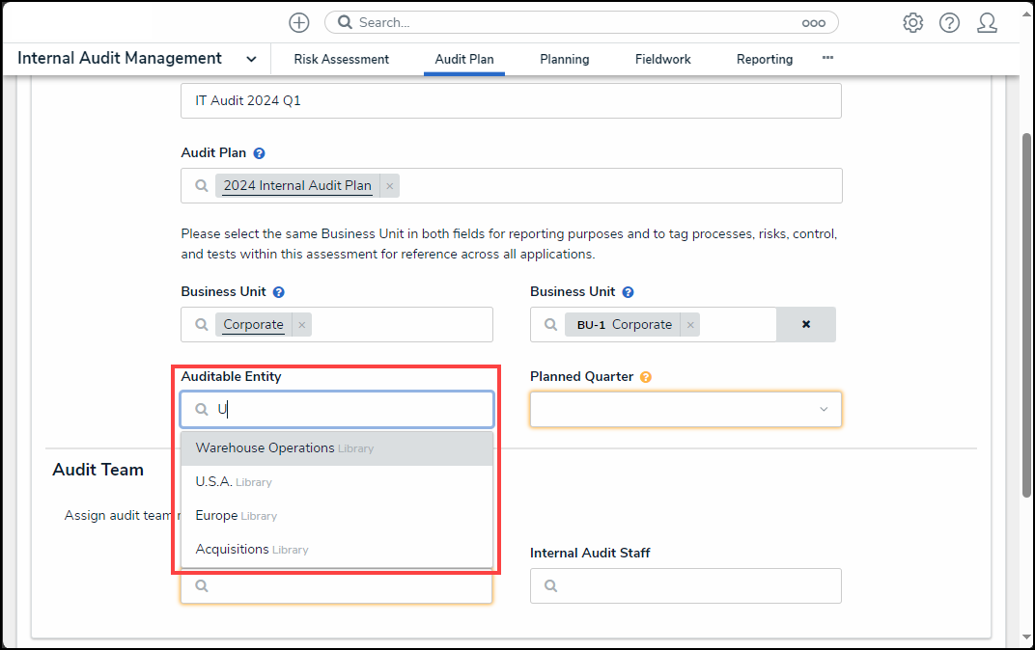The width and height of the screenshot is (1035, 650).
Task: Show more tabs via ellipsis menu
Action: pyautogui.click(x=827, y=58)
